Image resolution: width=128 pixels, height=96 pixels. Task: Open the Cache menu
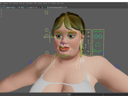click(x=58, y=3)
